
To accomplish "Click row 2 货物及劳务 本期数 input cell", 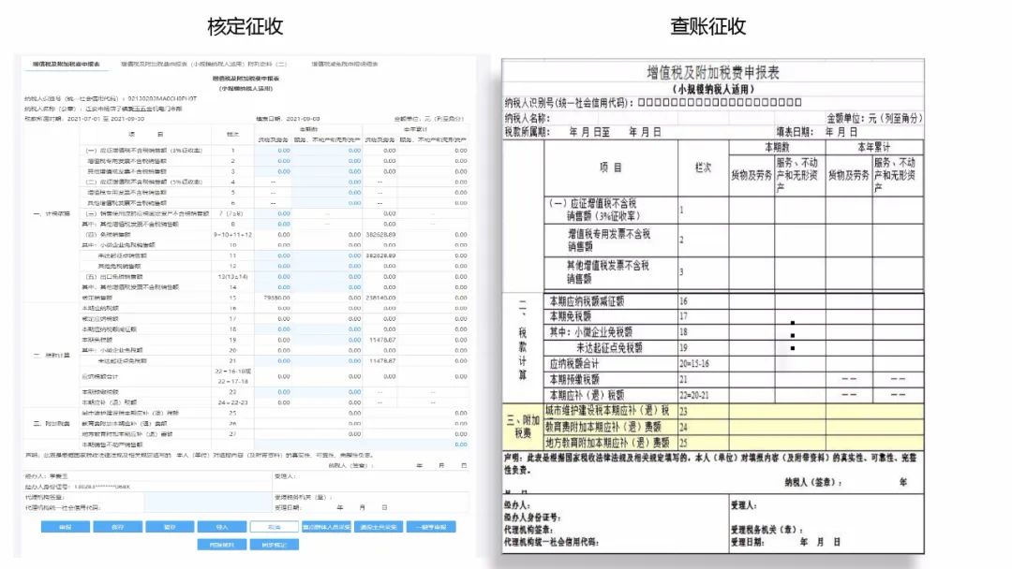I will click(273, 160).
